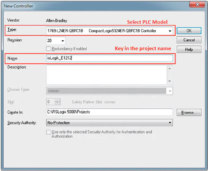
Task: Open Help for the New Controller dialog
Action: [189, 49]
